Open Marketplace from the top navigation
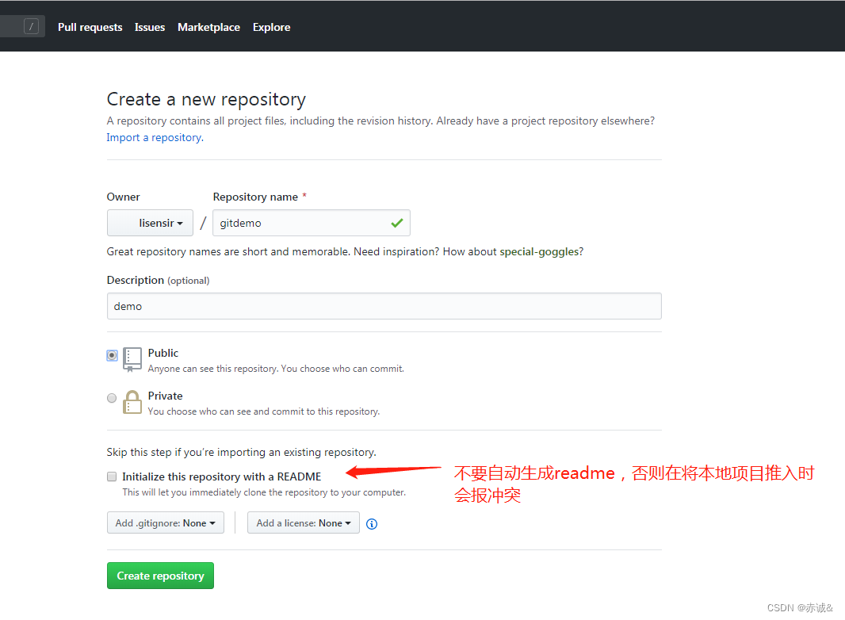This screenshot has width=845, height=620. 208,27
